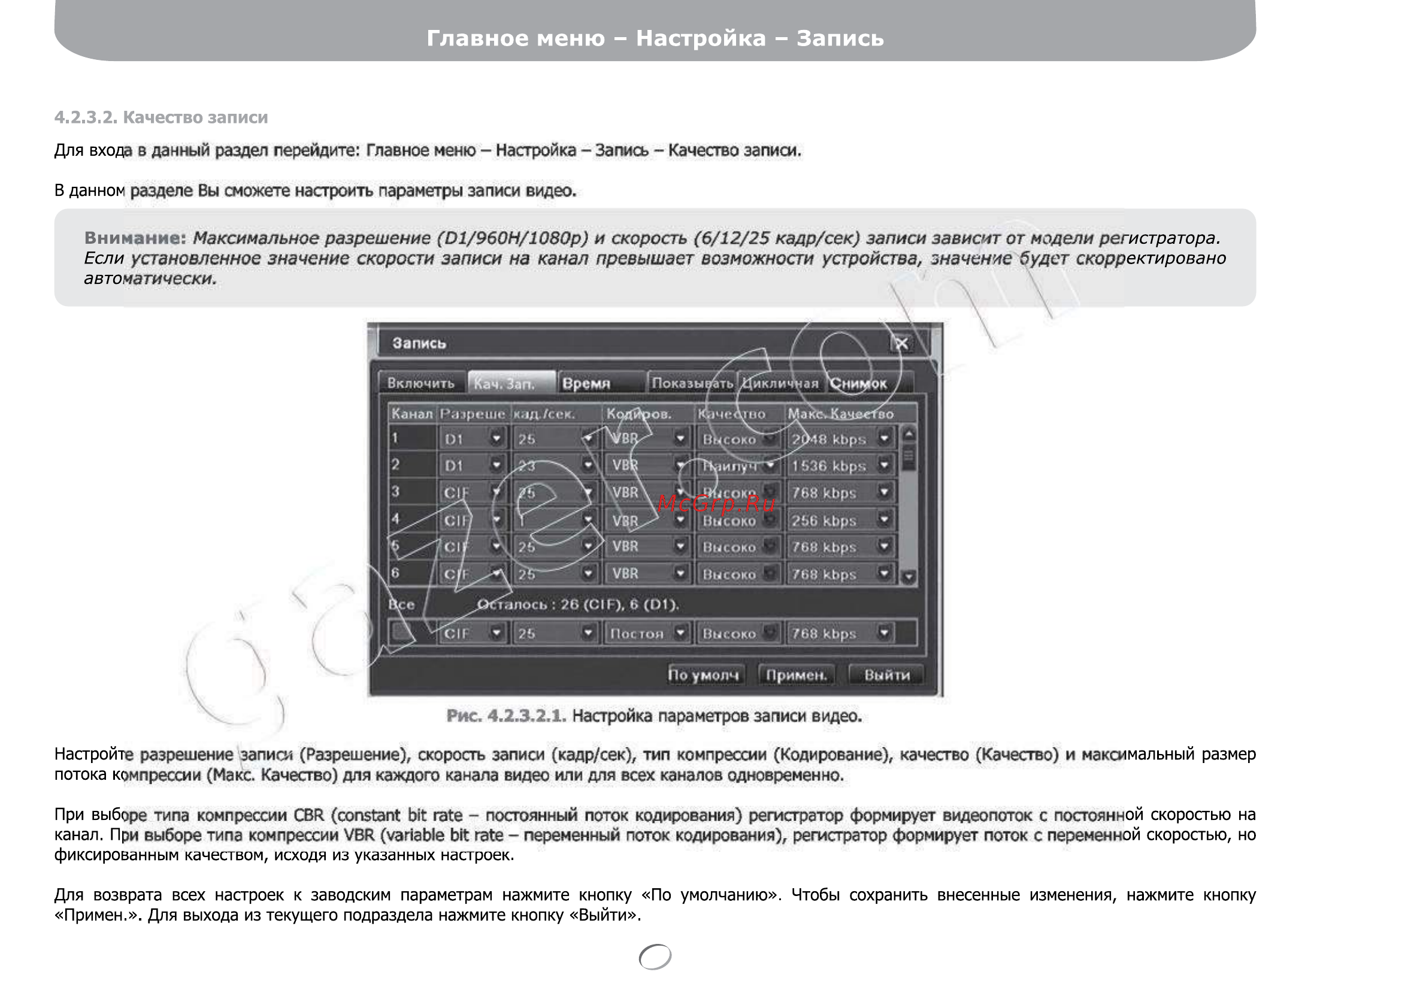Open channel 3 768 kbps bitrate dropdown

tap(841, 492)
